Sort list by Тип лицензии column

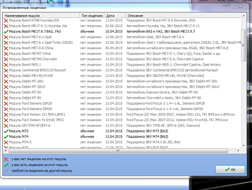[92, 15]
